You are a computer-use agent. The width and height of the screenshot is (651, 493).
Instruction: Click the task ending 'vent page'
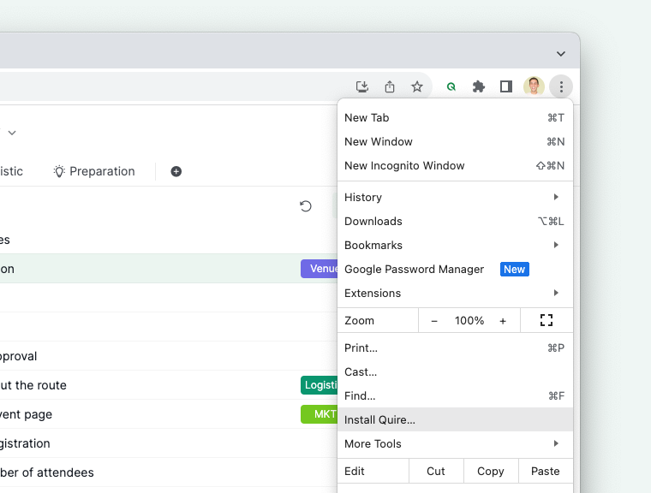[27, 414]
